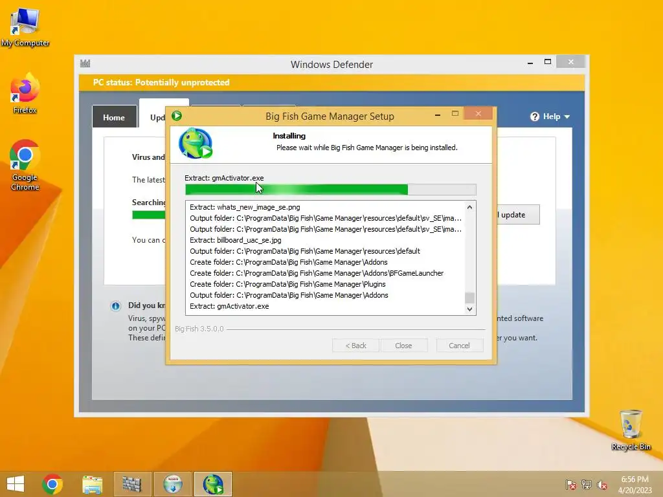Viewport: 663px width, 497px height.
Task: Expand the Help dropdown arrow
Action: (567, 116)
